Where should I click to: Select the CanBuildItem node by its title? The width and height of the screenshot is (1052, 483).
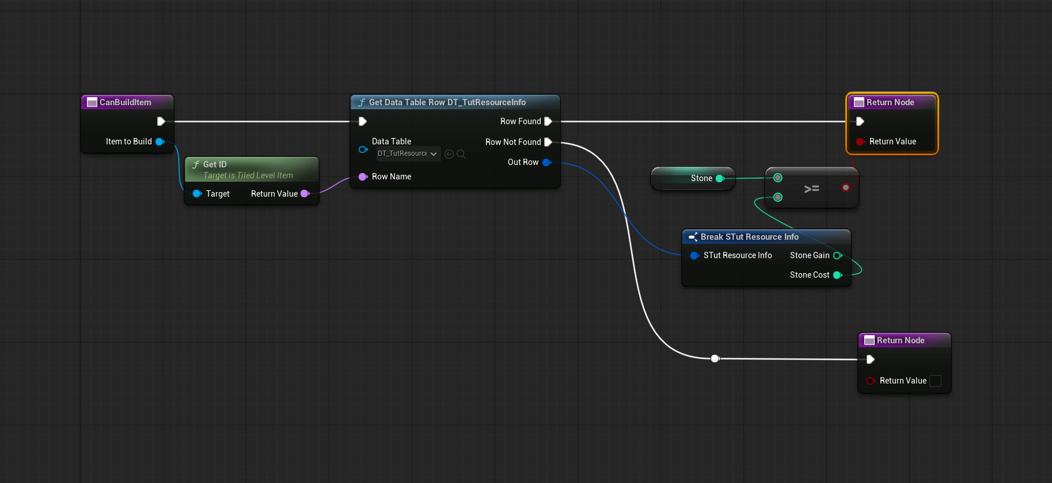pyautogui.click(x=126, y=102)
